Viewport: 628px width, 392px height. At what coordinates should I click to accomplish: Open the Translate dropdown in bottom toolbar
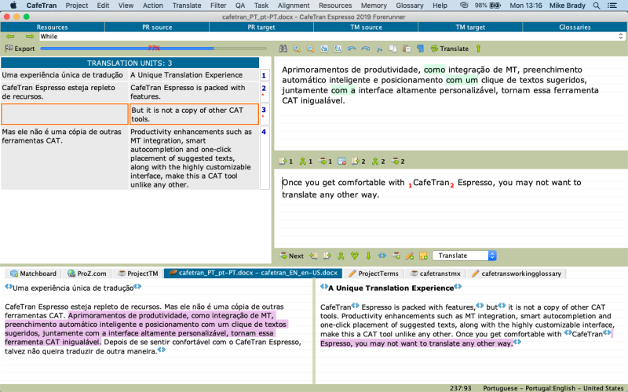(465, 256)
